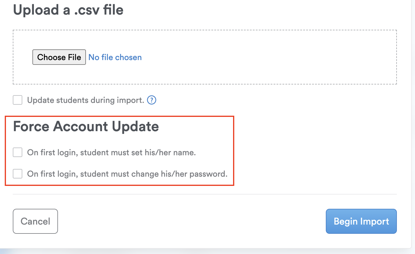Image resolution: width=415 pixels, height=254 pixels.
Task: Click the word 'Import' on the blue button
Action: 375,221
